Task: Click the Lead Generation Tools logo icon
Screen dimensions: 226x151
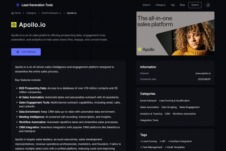Action: click(x=17, y=5)
